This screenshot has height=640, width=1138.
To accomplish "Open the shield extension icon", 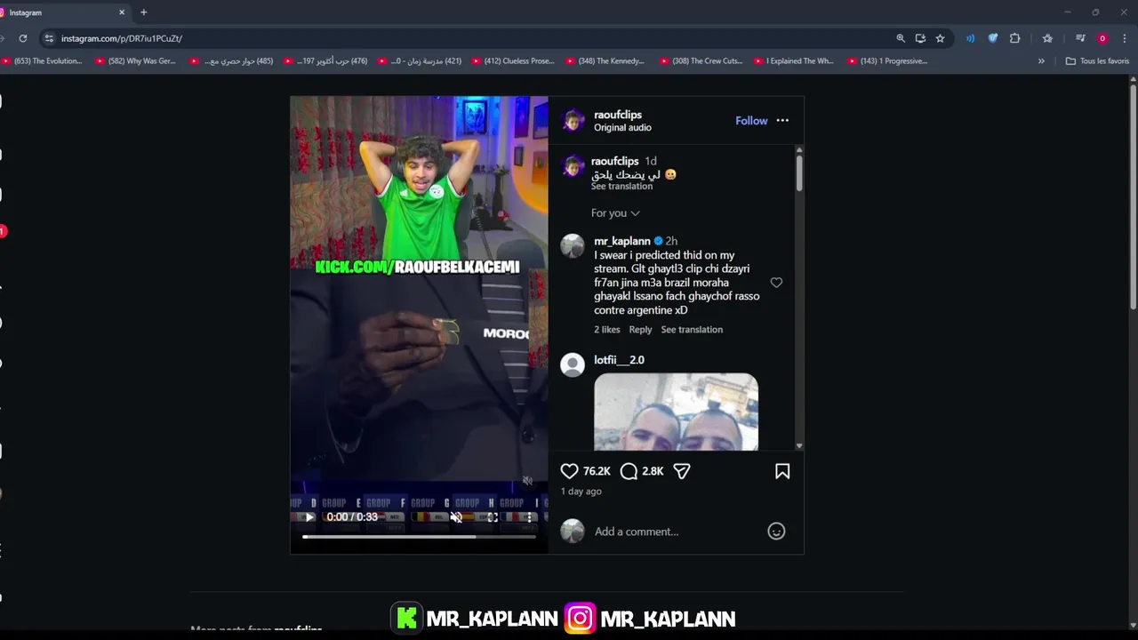I will click(x=993, y=38).
